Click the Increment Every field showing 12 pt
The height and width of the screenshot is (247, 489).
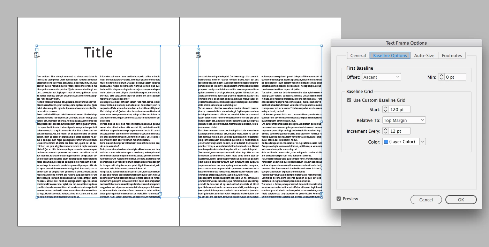click(400, 131)
